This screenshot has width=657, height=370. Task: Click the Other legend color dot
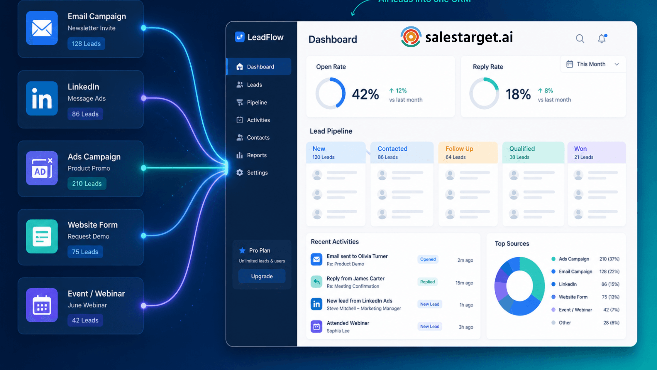click(x=553, y=323)
